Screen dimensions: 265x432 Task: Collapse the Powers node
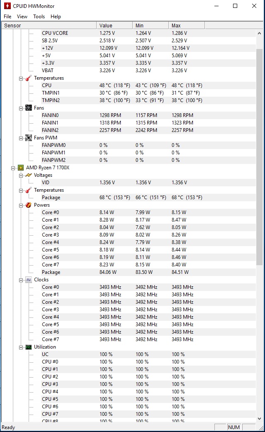pos(21,205)
